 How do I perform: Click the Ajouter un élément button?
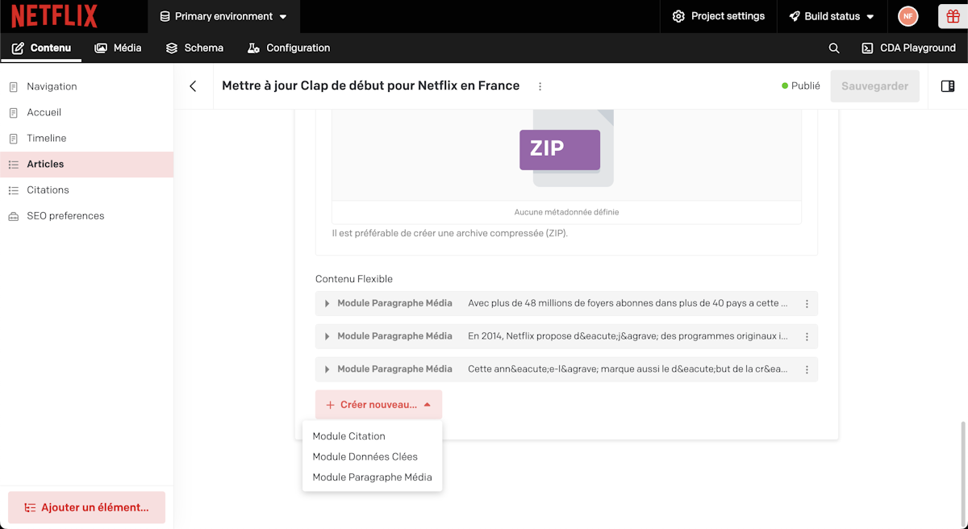point(86,507)
